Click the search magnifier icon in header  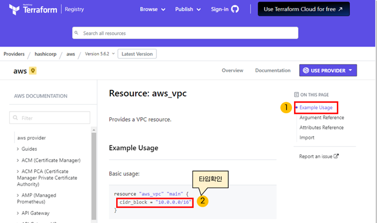76,33
